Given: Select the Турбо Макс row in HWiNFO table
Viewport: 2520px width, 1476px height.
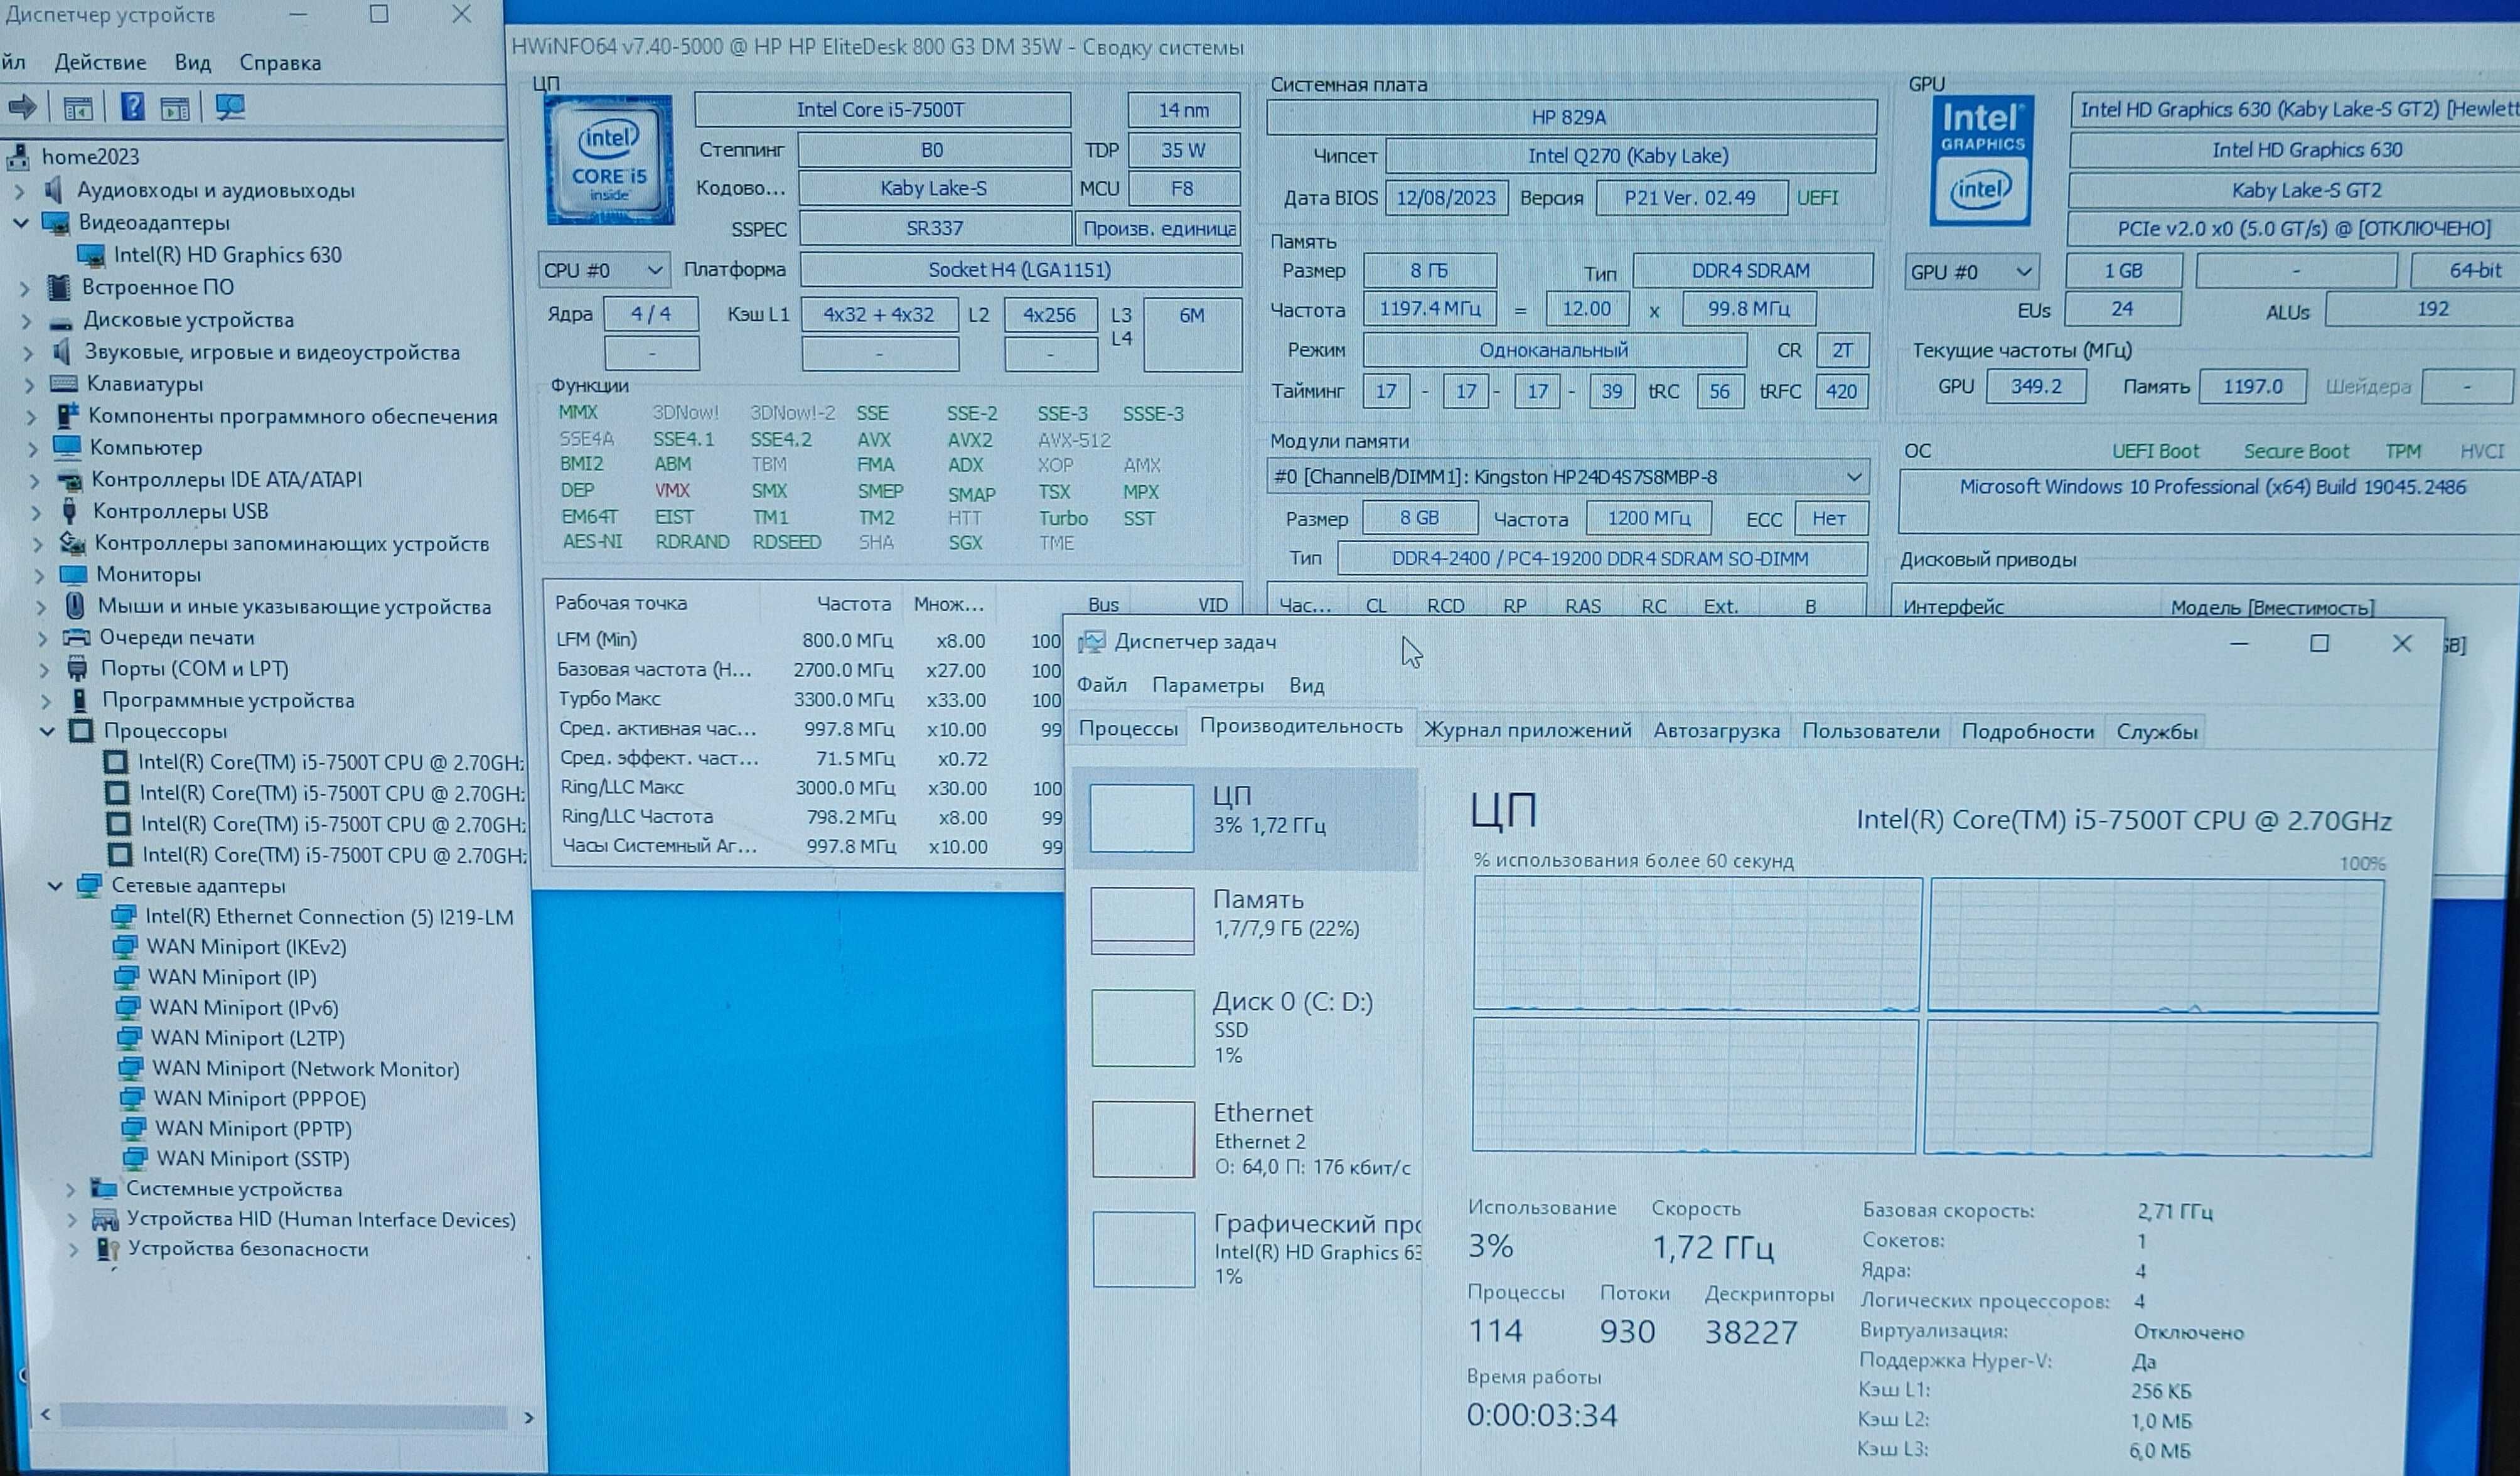Looking at the screenshot, I should 808,700.
